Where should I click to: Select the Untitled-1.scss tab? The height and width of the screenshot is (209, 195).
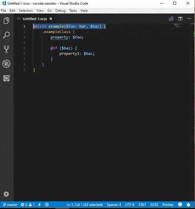coord(35,19)
